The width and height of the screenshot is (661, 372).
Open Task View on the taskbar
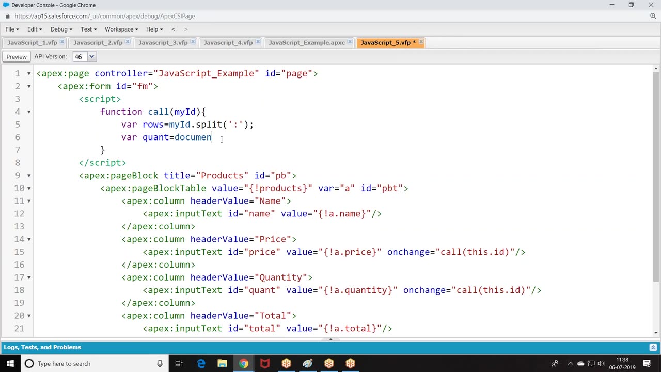179,363
